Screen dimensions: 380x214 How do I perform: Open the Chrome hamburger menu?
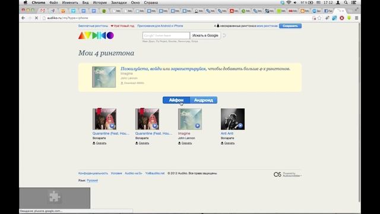[356, 18]
